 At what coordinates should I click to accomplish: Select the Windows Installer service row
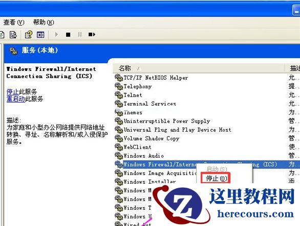point(149,182)
